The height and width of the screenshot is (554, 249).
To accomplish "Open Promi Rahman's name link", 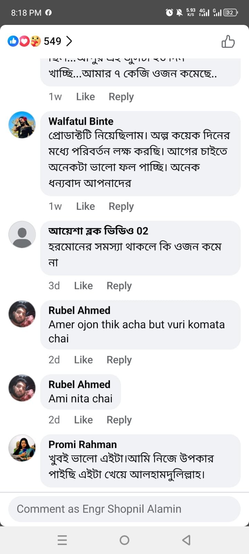I will pos(82,444).
